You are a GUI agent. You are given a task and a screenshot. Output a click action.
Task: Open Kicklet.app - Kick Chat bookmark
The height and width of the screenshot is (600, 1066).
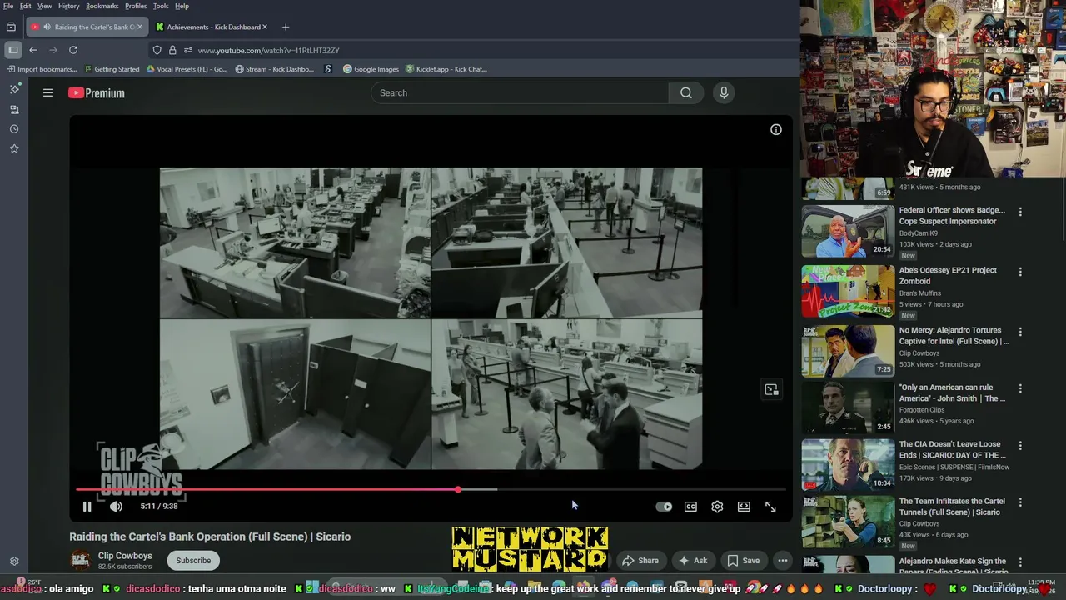point(446,69)
